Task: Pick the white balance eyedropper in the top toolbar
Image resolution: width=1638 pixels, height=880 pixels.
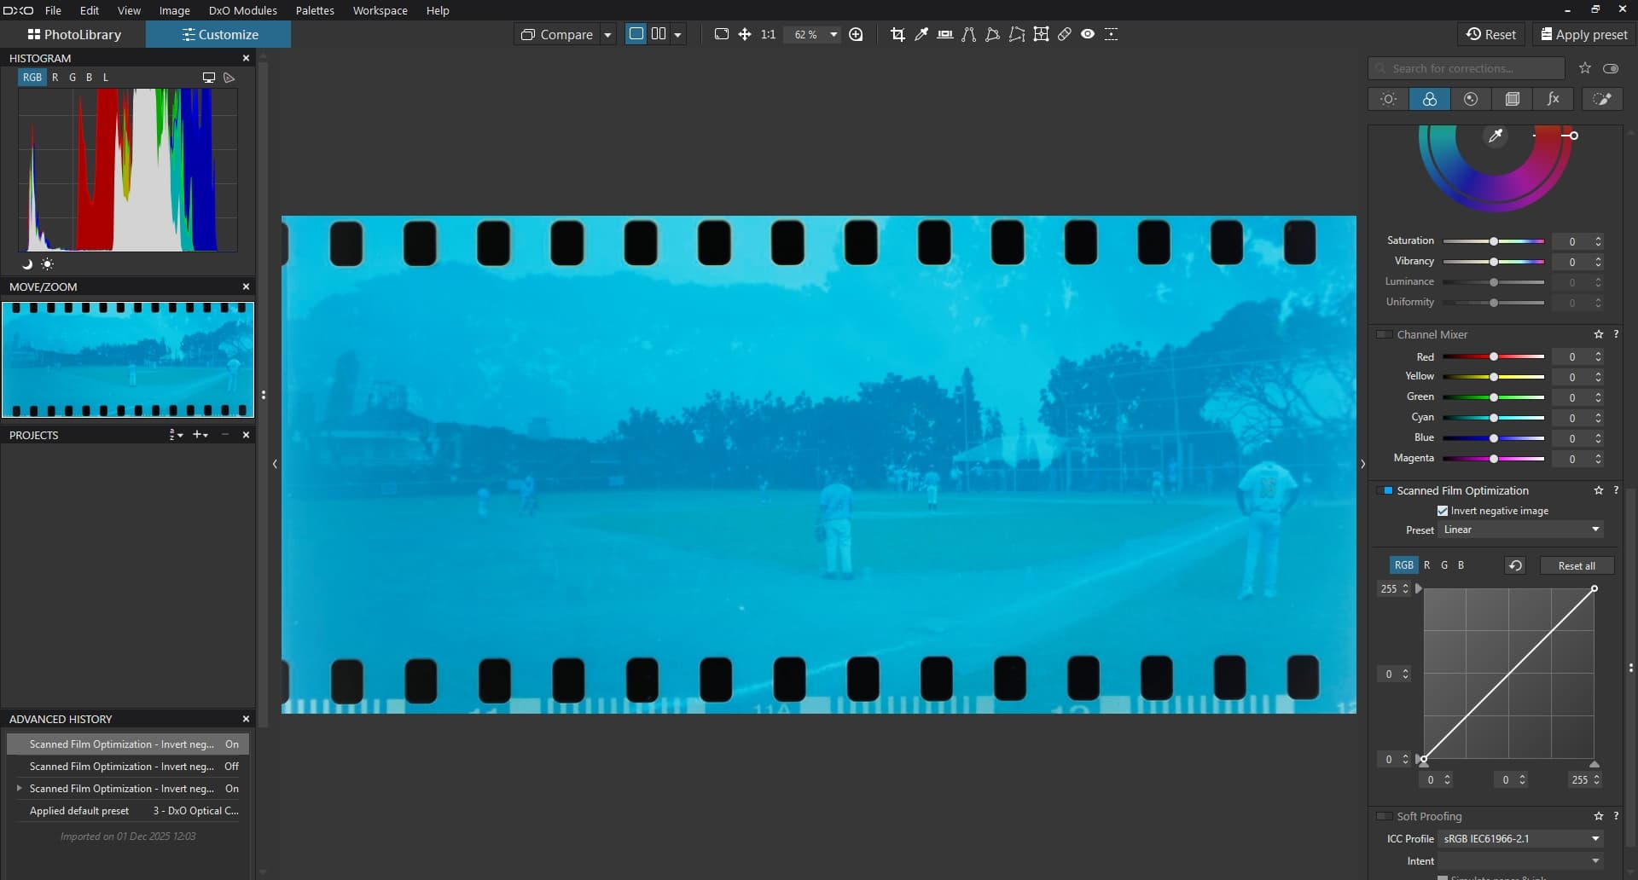Action: point(921,34)
